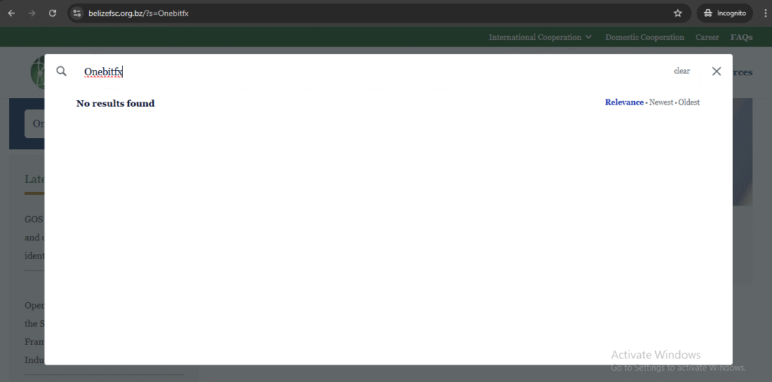Screen dimensions: 772x382
Task: Bookmark this page with the star icon
Action: coord(678,14)
